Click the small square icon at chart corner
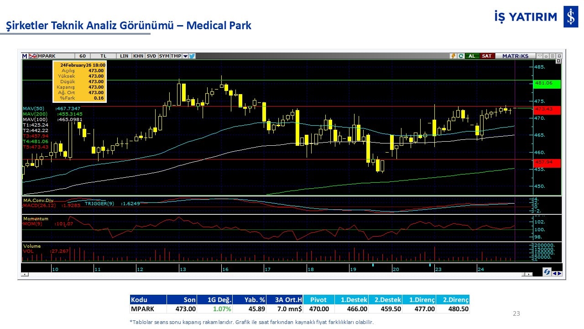This screenshot has height=329, width=584. [558, 61]
